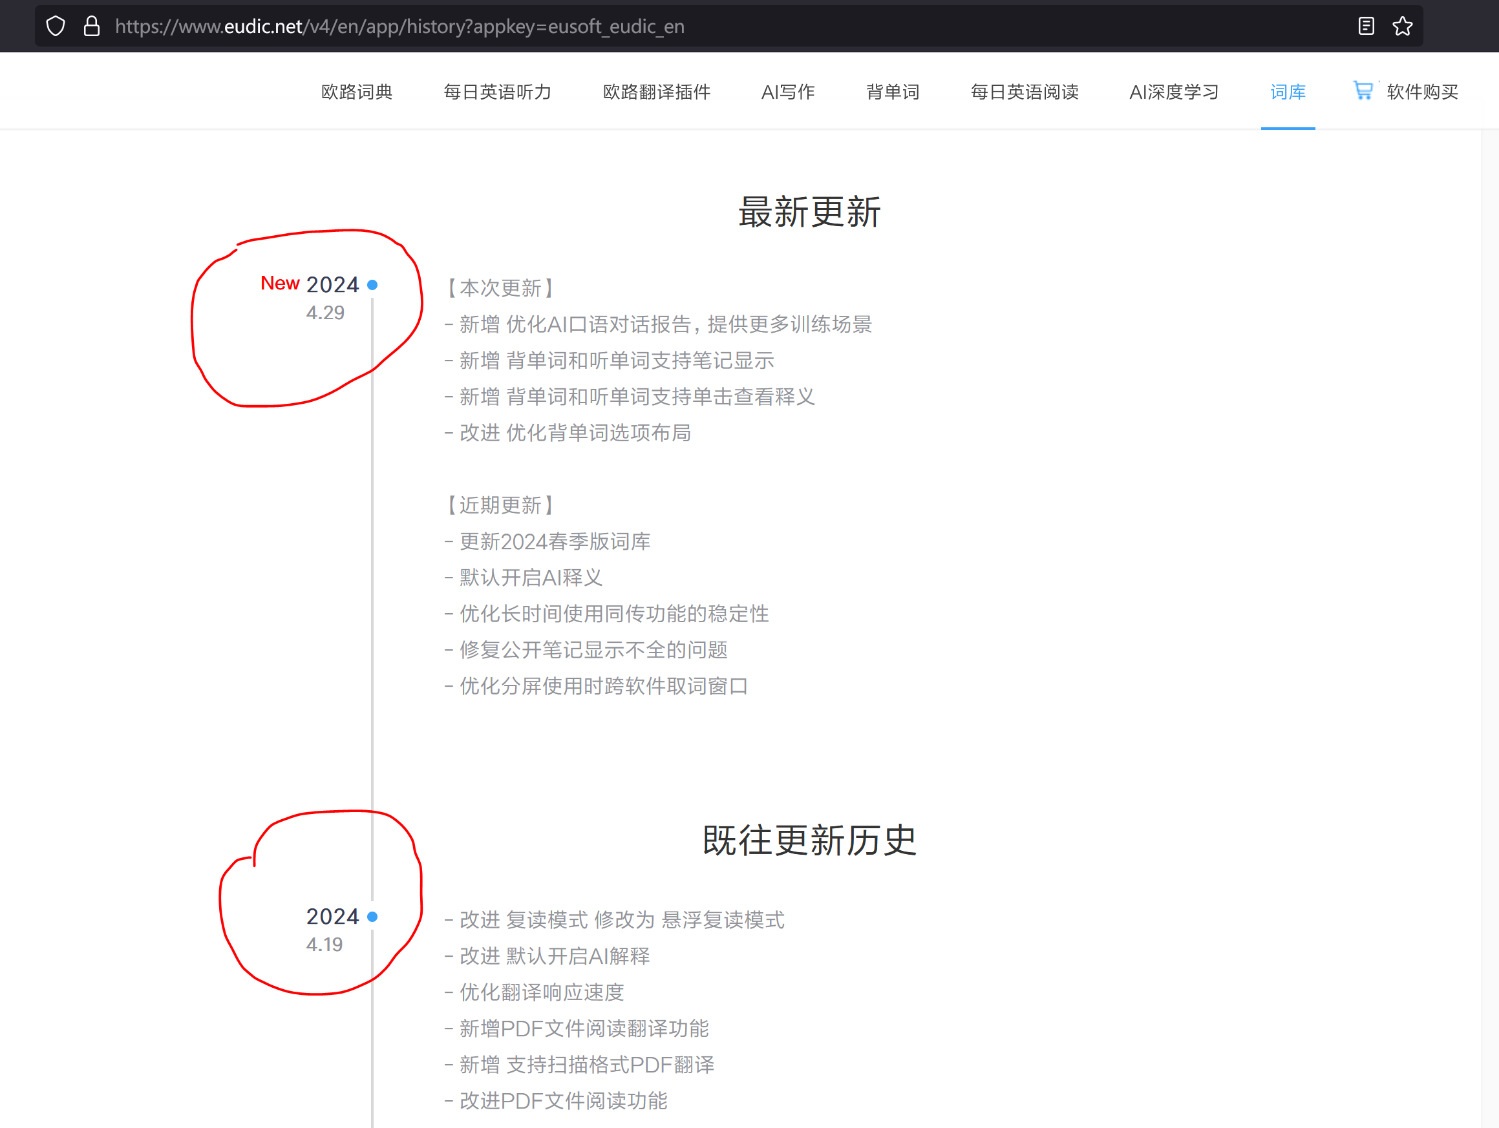Click the 最新更新 heading
The height and width of the screenshot is (1128, 1499).
click(x=809, y=212)
